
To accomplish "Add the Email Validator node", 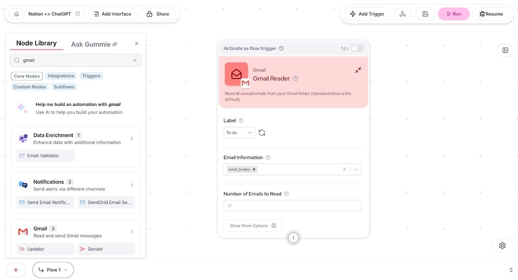I will (45, 156).
